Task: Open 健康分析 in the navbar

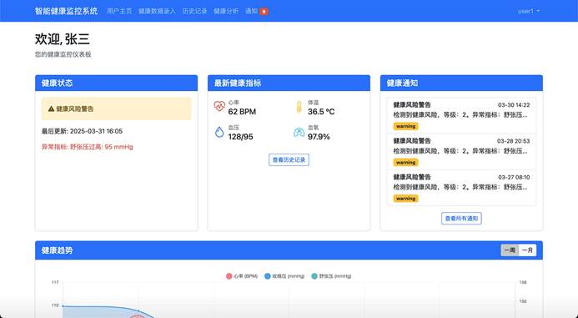Action: [x=226, y=11]
